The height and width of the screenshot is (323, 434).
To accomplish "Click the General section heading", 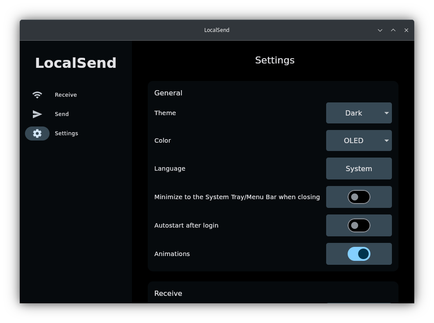I will [168, 93].
